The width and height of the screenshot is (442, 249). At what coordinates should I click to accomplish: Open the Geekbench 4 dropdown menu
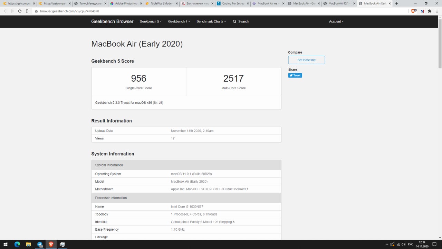179,21
